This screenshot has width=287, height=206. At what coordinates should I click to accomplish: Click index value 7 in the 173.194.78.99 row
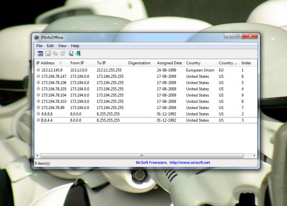coord(242,108)
